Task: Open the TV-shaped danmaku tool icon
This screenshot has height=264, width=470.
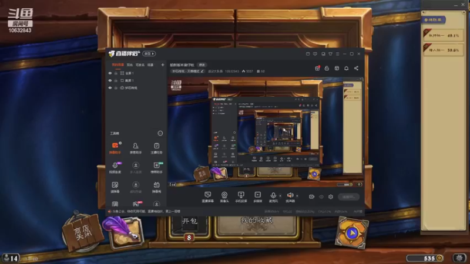Action: 156,187
